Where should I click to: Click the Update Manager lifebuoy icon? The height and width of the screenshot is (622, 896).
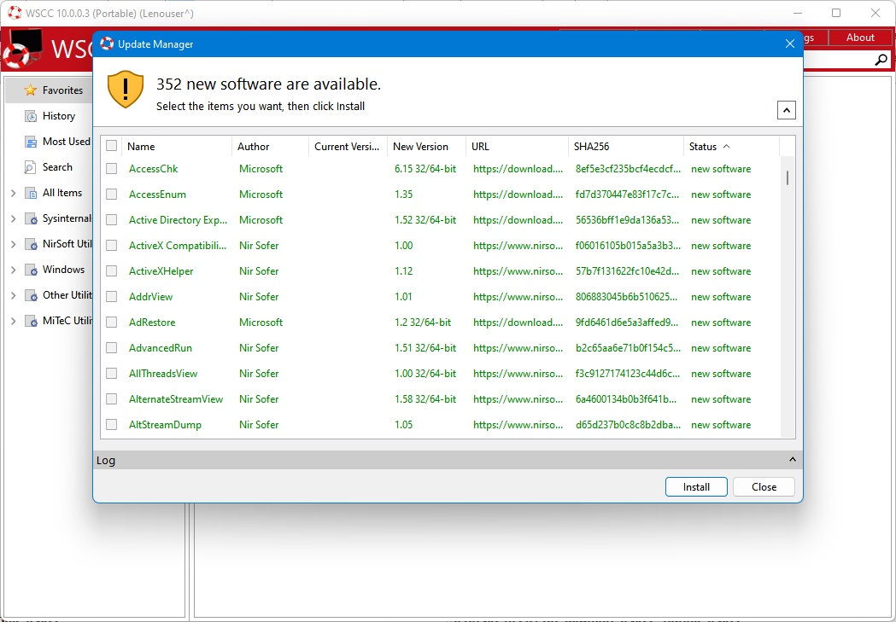[107, 44]
